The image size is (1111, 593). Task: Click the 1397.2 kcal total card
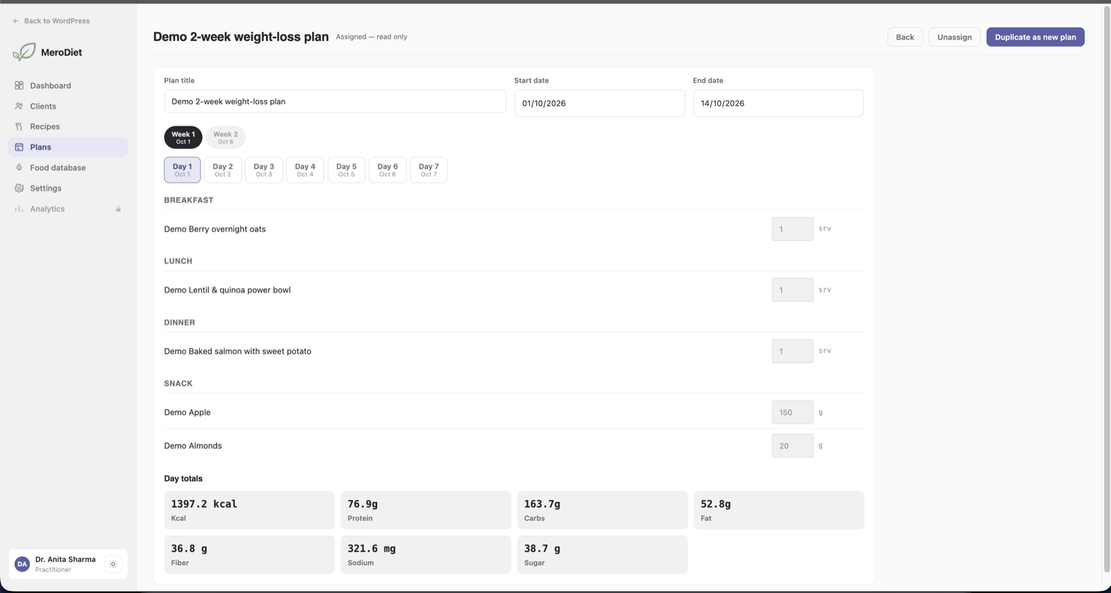(x=249, y=510)
